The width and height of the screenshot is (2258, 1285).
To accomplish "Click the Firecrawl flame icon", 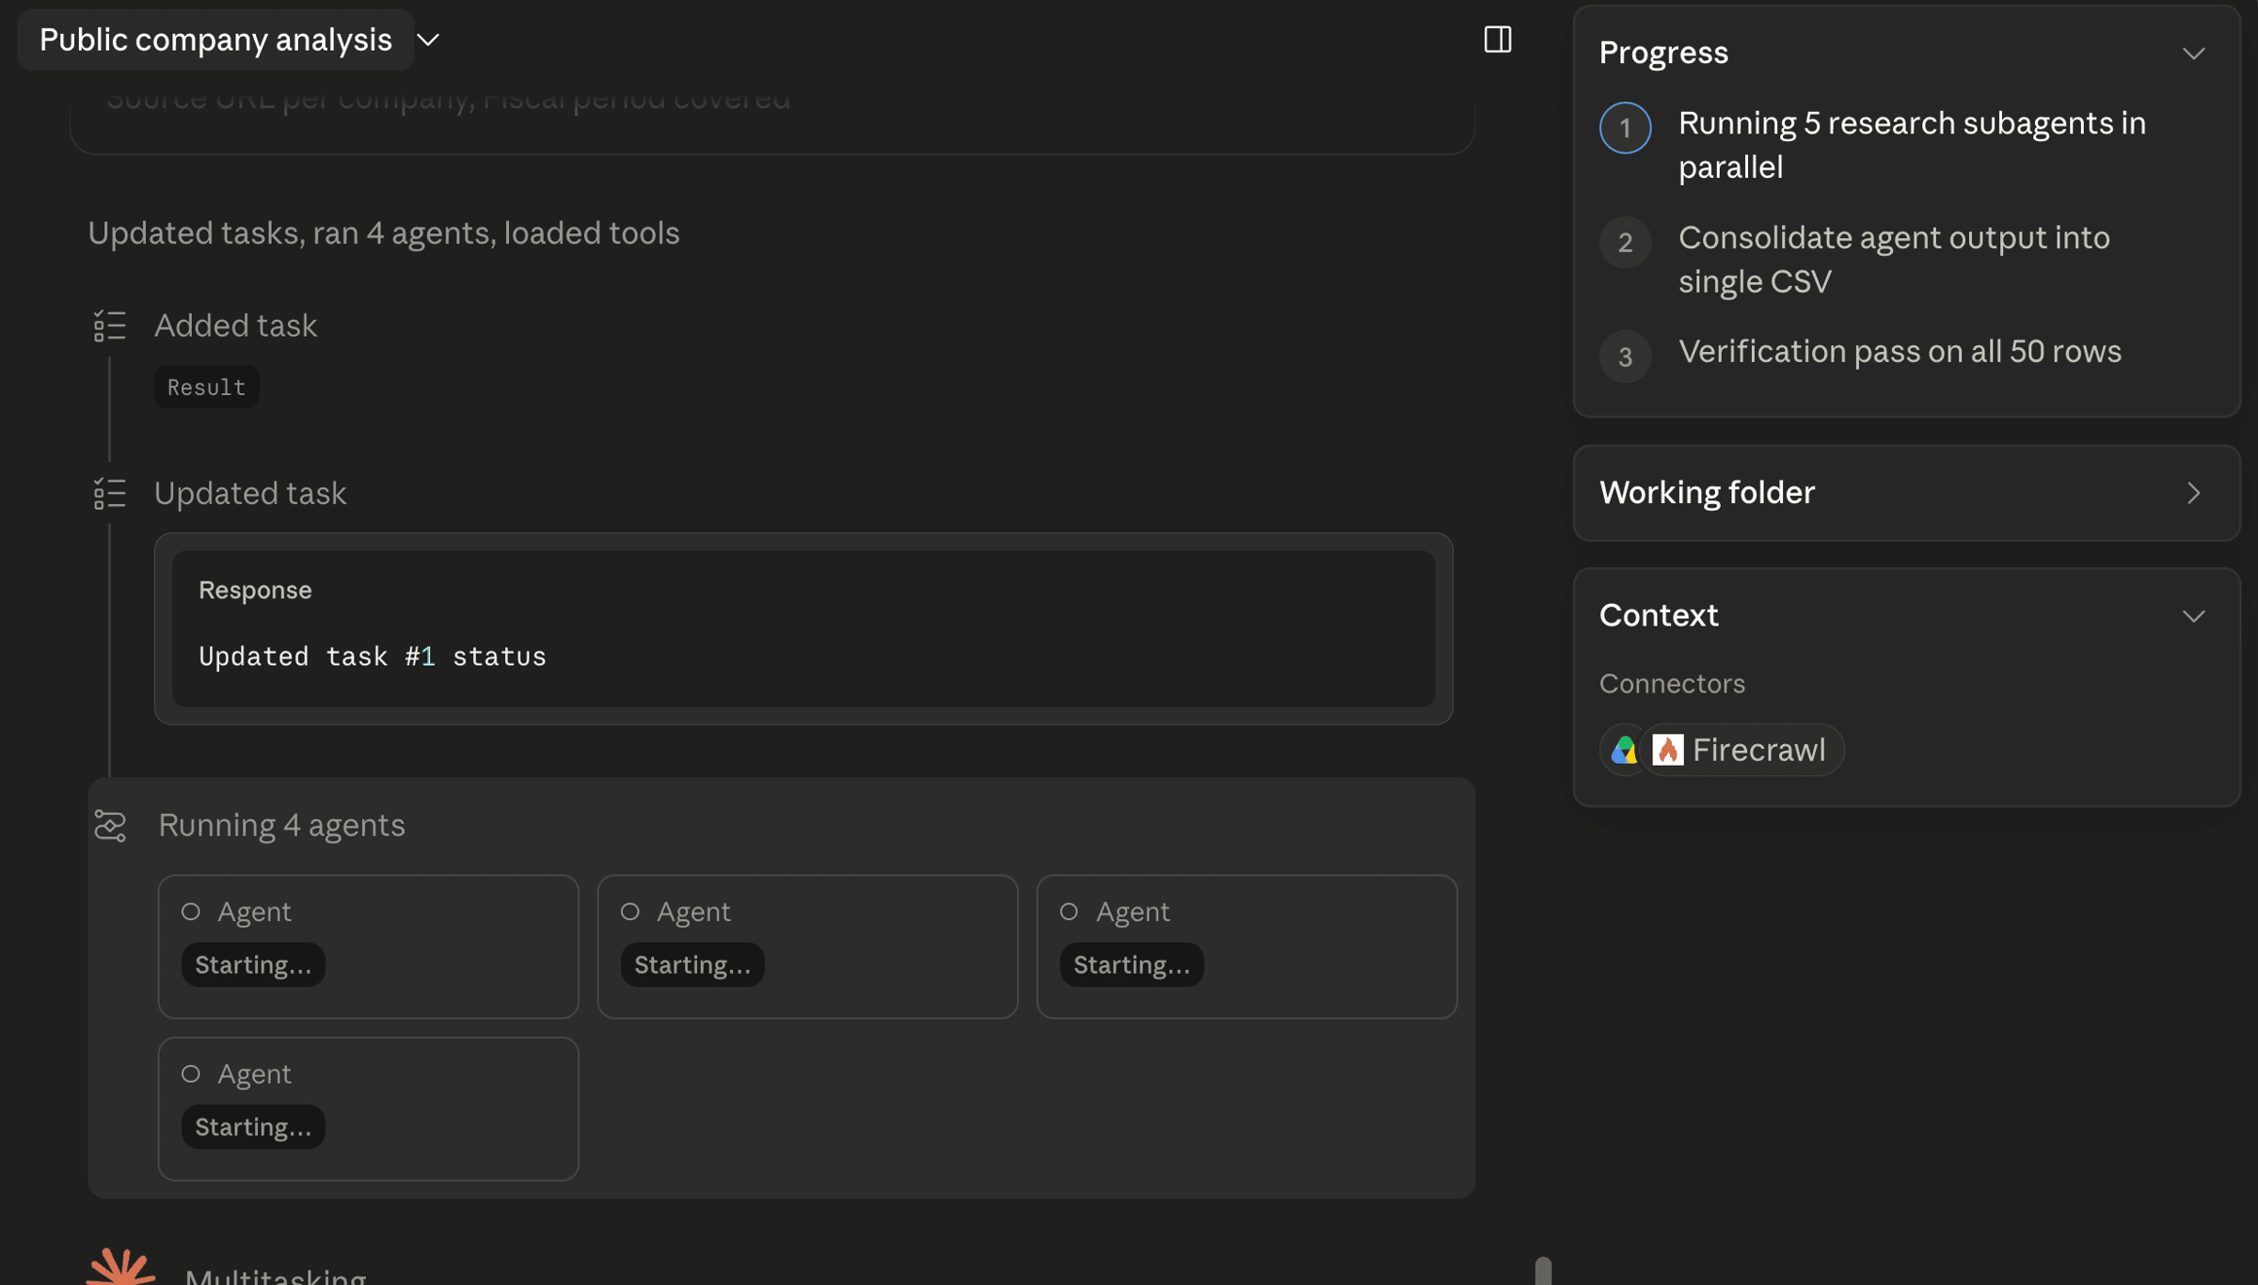I will pyautogui.click(x=1667, y=751).
